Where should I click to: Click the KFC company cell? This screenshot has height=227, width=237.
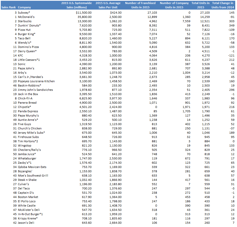[20, 55]
